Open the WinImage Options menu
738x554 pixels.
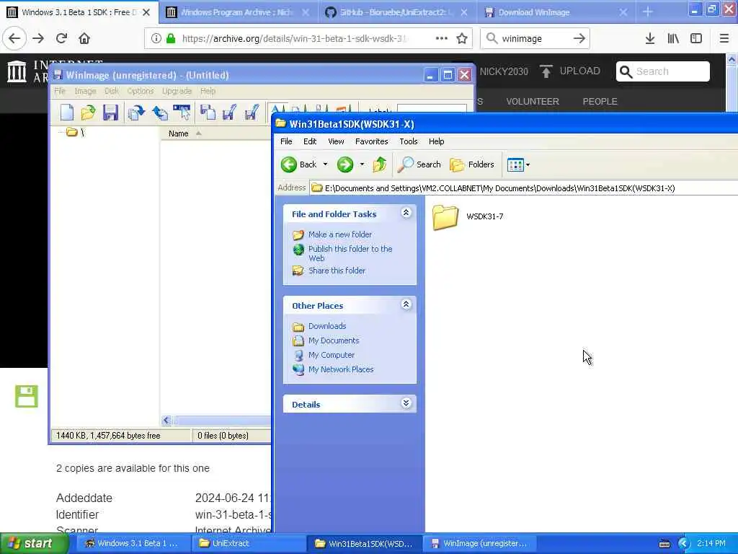click(x=141, y=91)
